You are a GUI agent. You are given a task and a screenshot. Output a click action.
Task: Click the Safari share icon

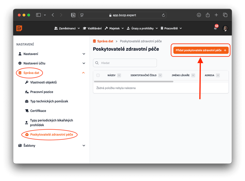(208, 15)
